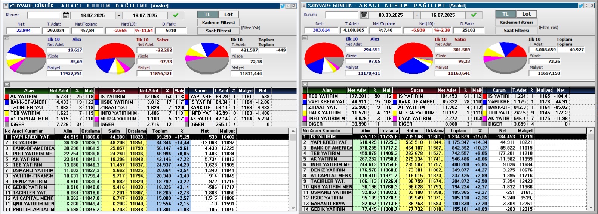This screenshot has width=598, height=214.
Task: Select PHILLIPCAPITAL M row in left window
Action: point(146,210)
